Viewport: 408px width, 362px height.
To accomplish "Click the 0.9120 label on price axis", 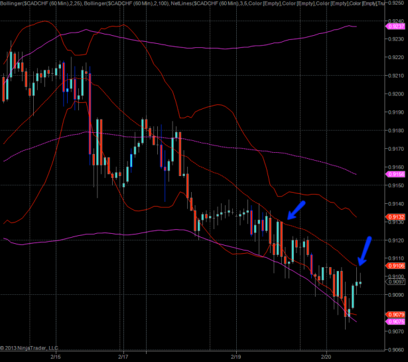I will [395, 240].
